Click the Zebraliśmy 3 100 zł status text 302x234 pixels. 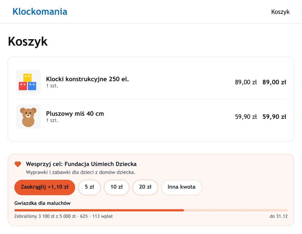click(x=63, y=216)
